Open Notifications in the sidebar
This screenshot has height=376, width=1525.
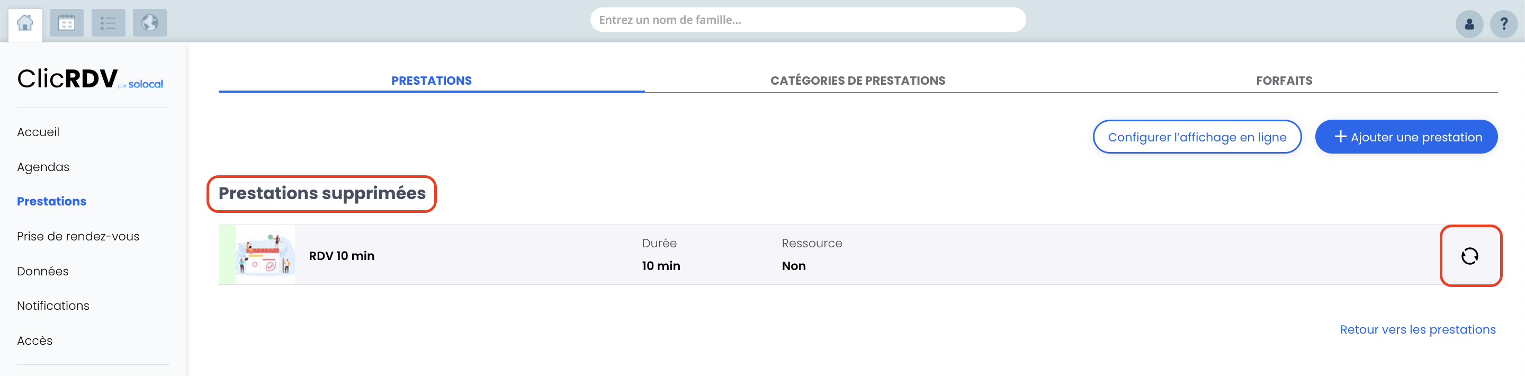coord(53,306)
